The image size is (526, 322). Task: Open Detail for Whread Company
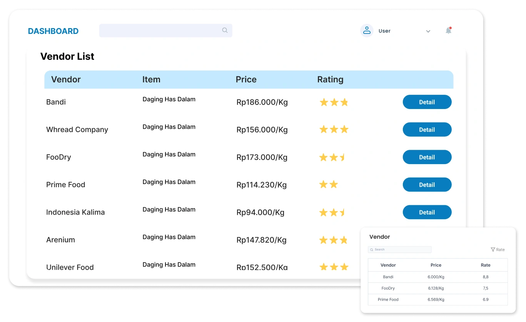pos(427,130)
